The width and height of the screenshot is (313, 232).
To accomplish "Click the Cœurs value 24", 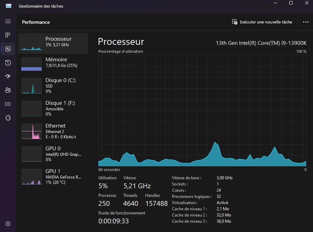I will 219,190.
